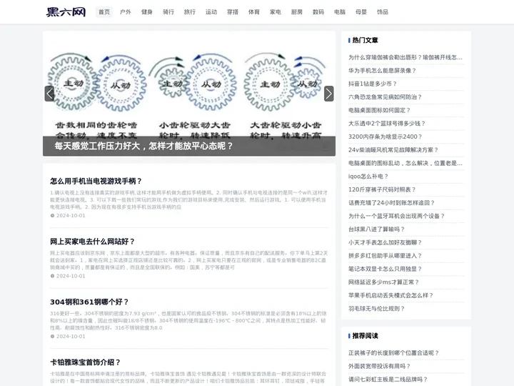Open hot article 笔记本双显卡怎么只用独显？

(385, 269)
